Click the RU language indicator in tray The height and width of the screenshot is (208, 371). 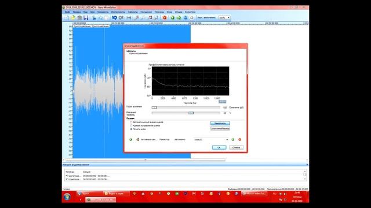coord(274,194)
